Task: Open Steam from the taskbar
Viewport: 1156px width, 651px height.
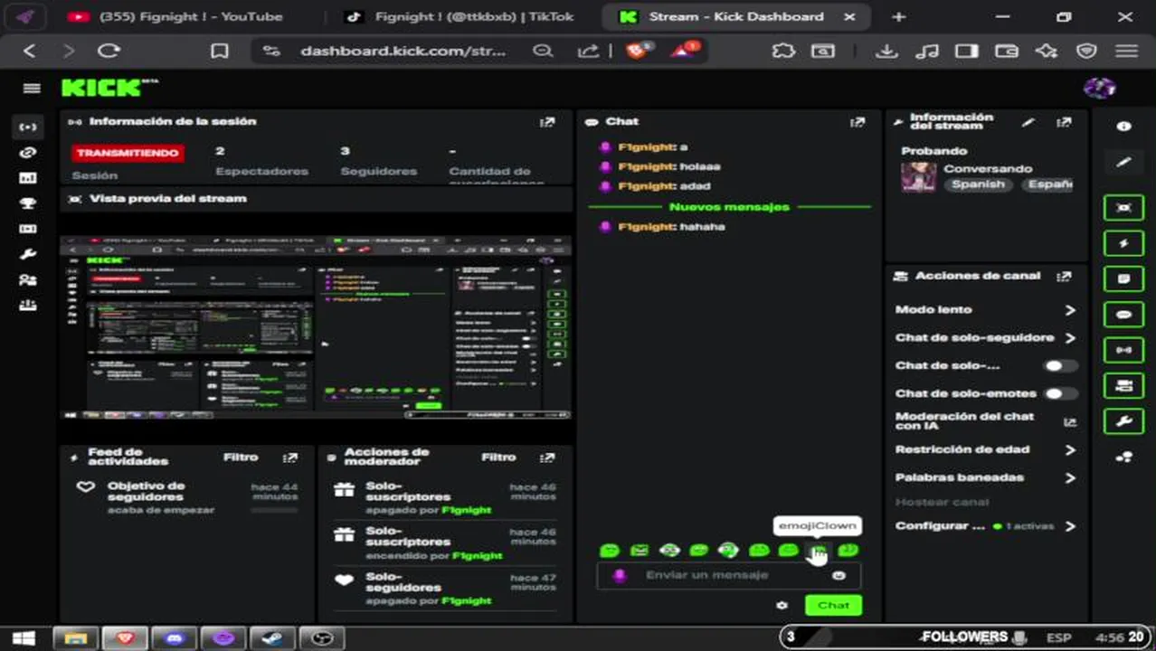Action: (272, 638)
